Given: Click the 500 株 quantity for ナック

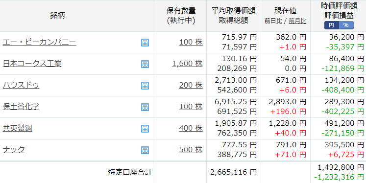Looking at the screenshot, I should [191, 150].
